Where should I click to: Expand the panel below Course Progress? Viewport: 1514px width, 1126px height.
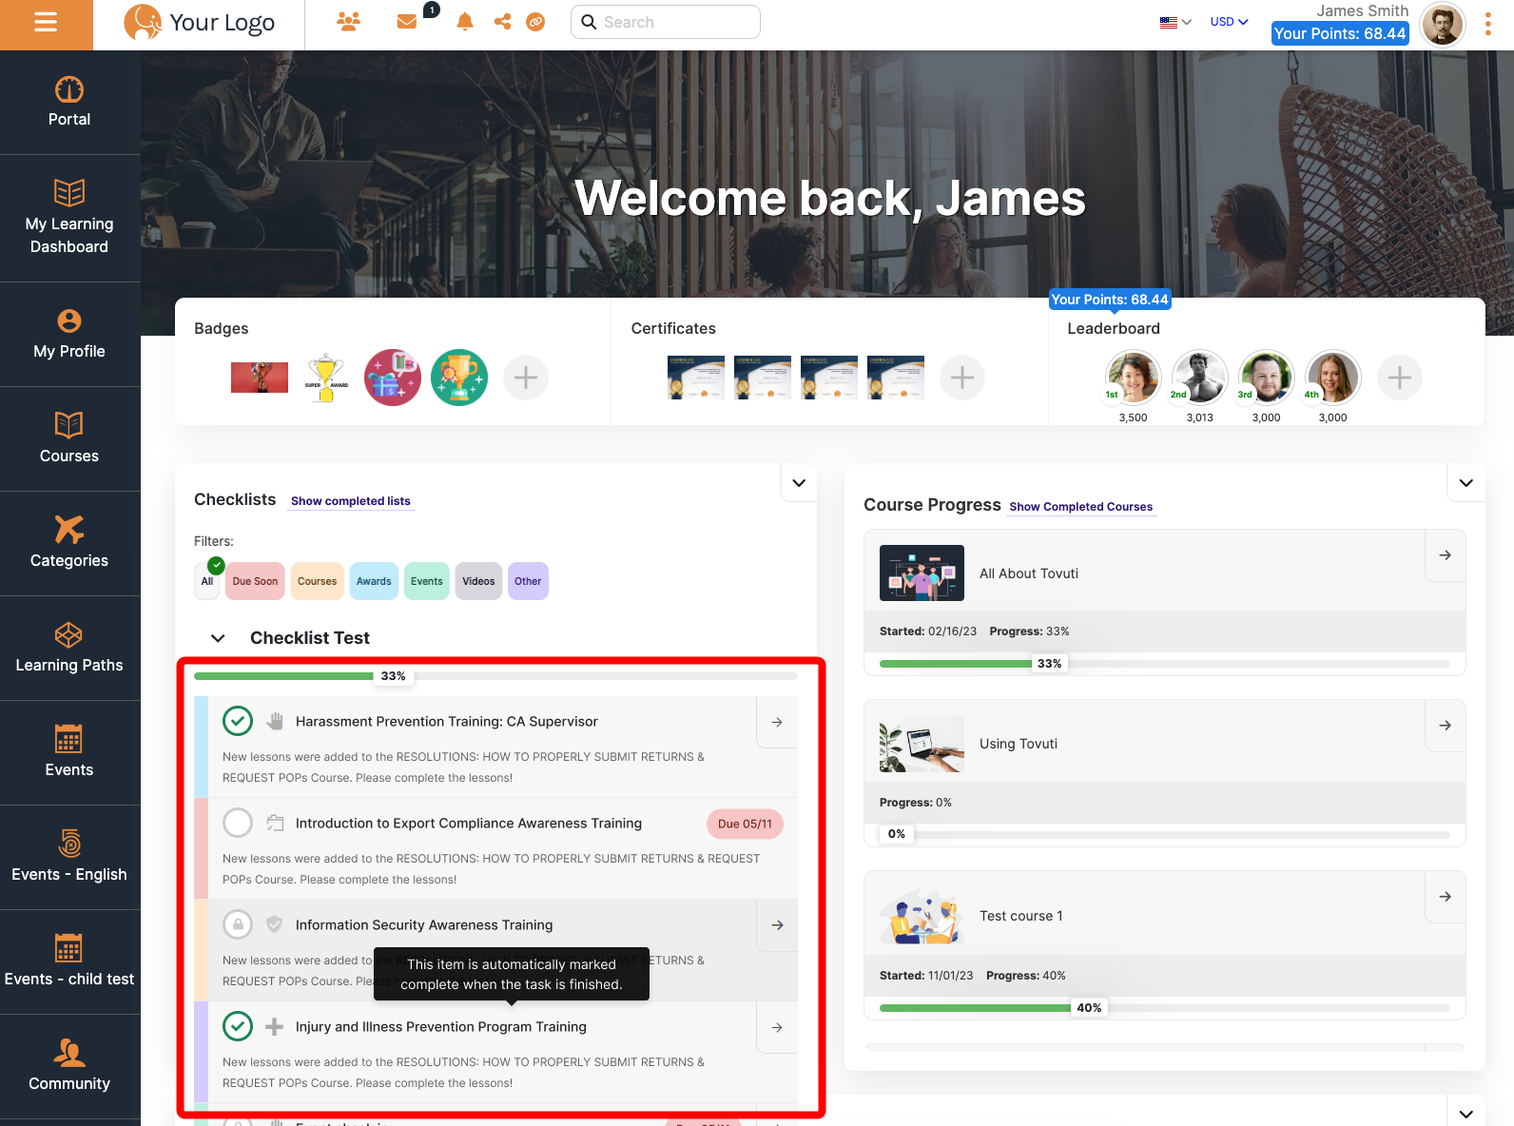(1465, 1114)
